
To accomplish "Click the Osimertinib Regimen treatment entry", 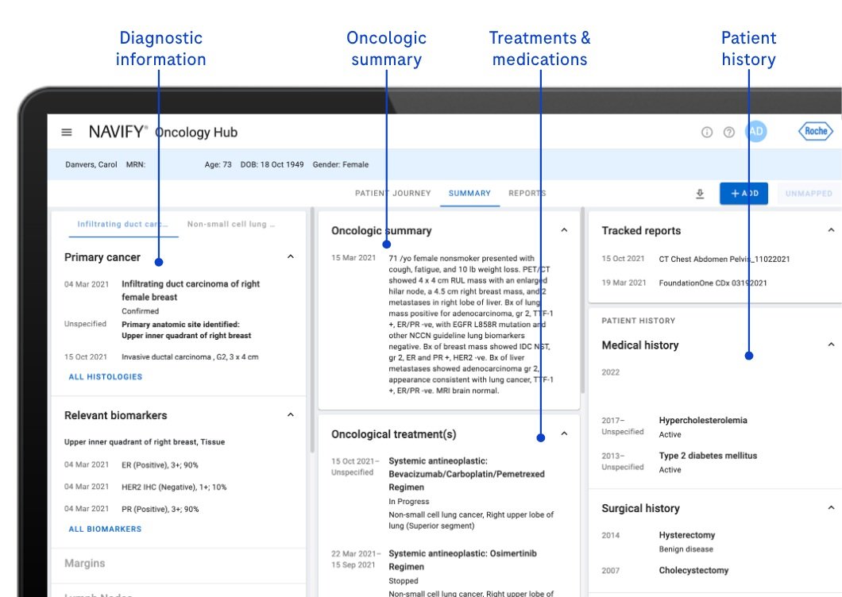I will (462, 560).
